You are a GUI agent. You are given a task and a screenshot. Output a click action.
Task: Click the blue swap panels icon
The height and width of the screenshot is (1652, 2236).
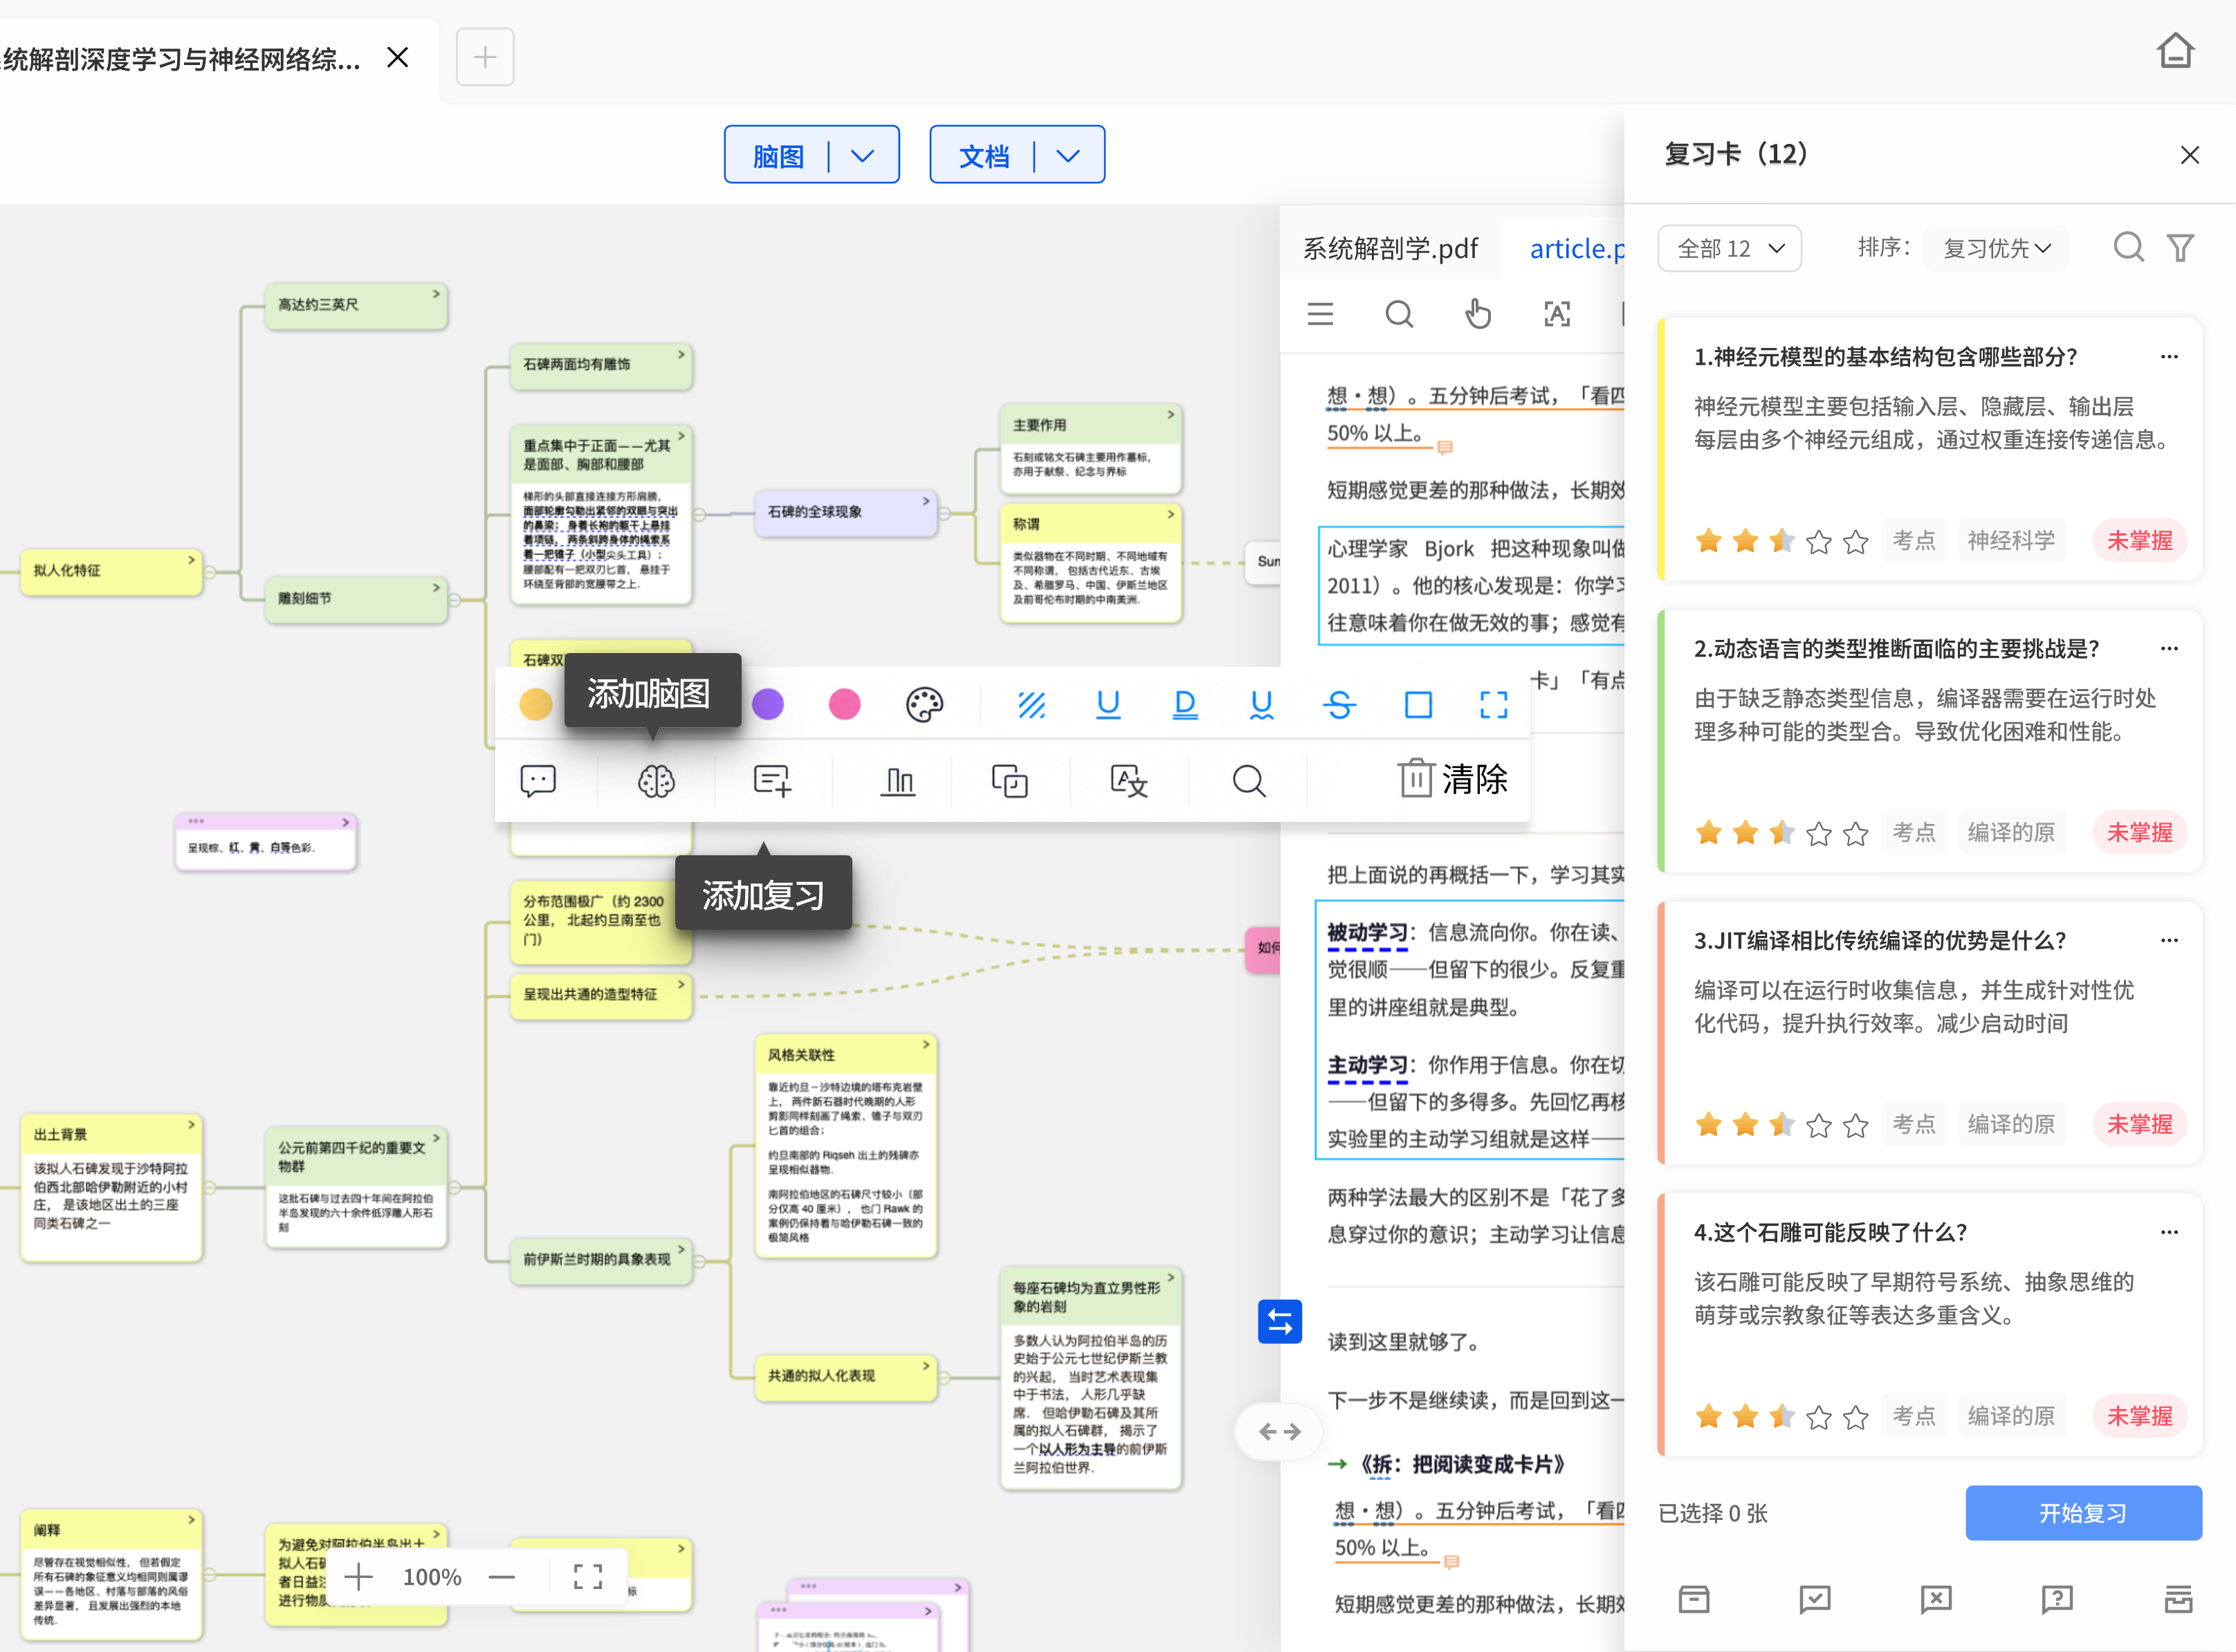(1279, 1321)
